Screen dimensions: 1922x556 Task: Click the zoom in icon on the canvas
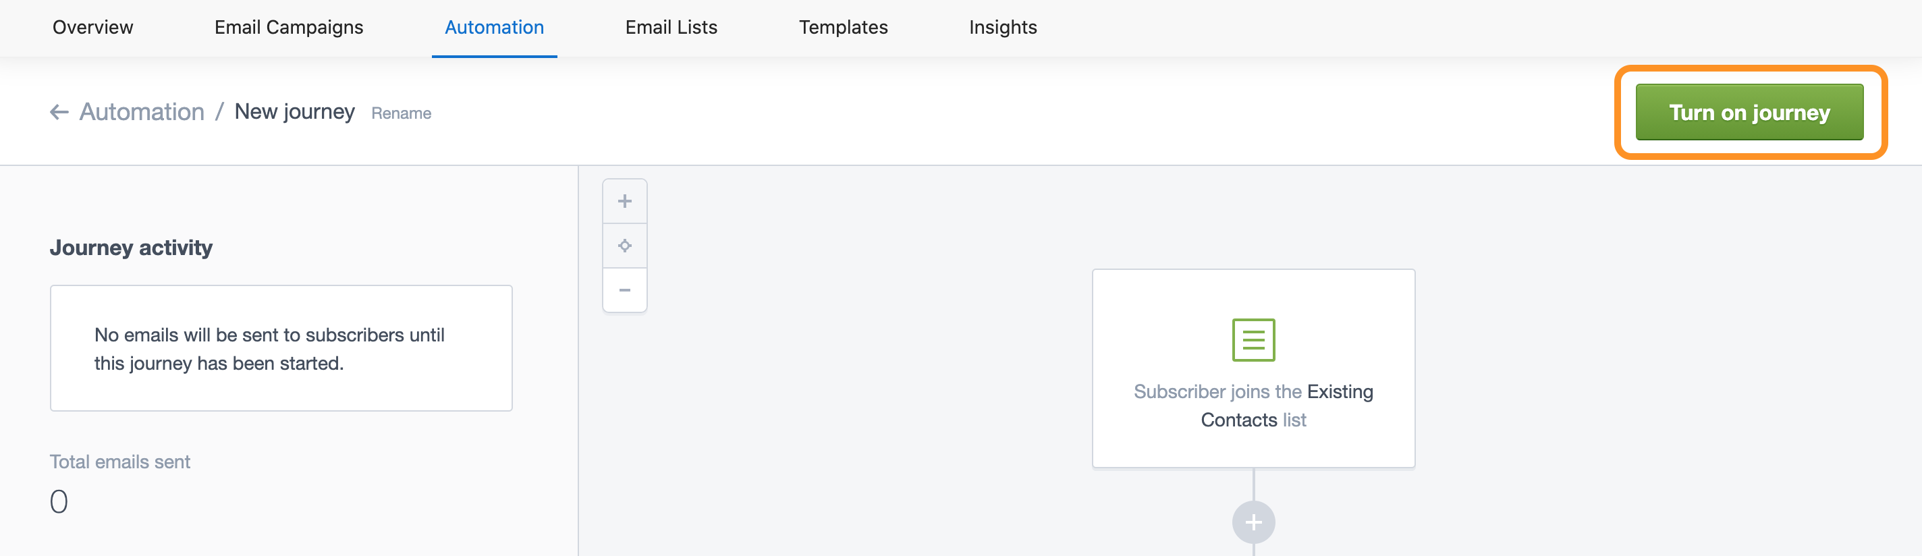(x=624, y=200)
